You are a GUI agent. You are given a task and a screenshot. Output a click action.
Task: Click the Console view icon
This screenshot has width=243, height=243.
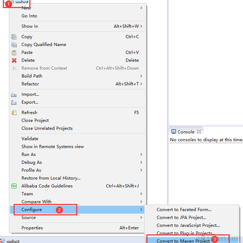174,132
